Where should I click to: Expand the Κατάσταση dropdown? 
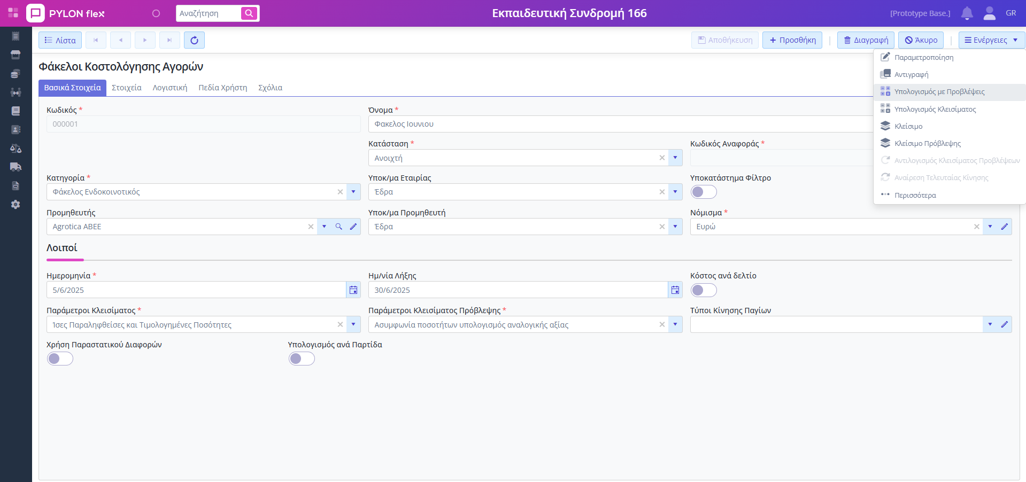click(x=675, y=158)
